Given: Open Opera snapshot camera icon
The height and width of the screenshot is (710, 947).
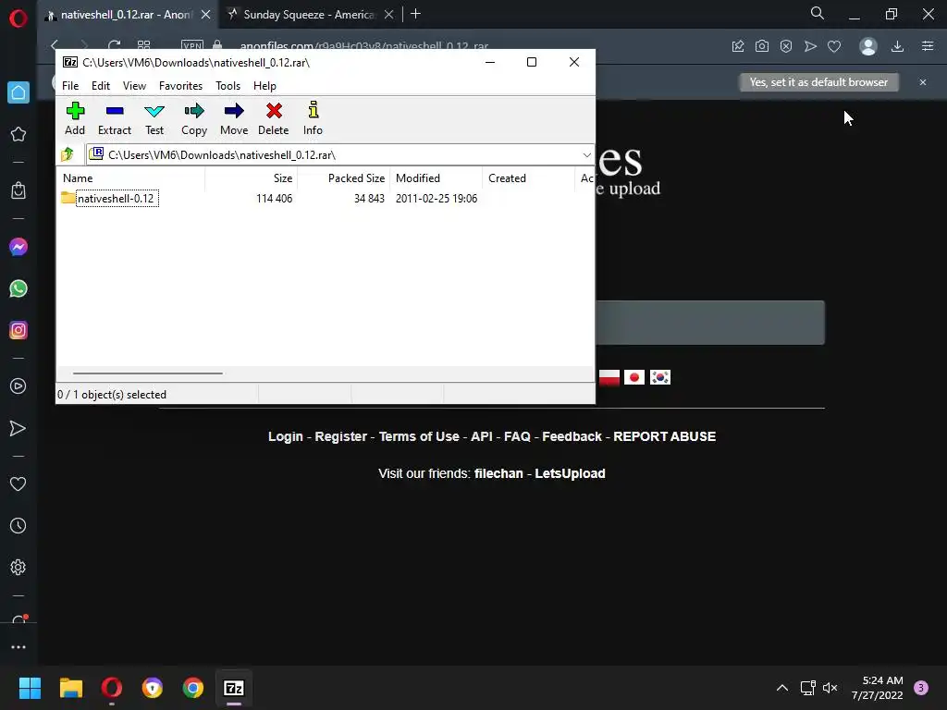Looking at the screenshot, I should (x=762, y=46).
